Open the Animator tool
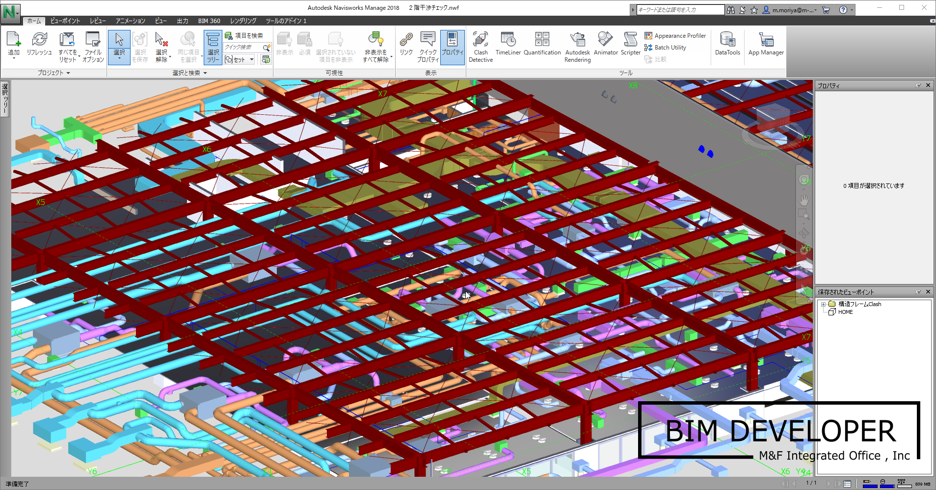This screenshot has height=490, width=936. 606,44
